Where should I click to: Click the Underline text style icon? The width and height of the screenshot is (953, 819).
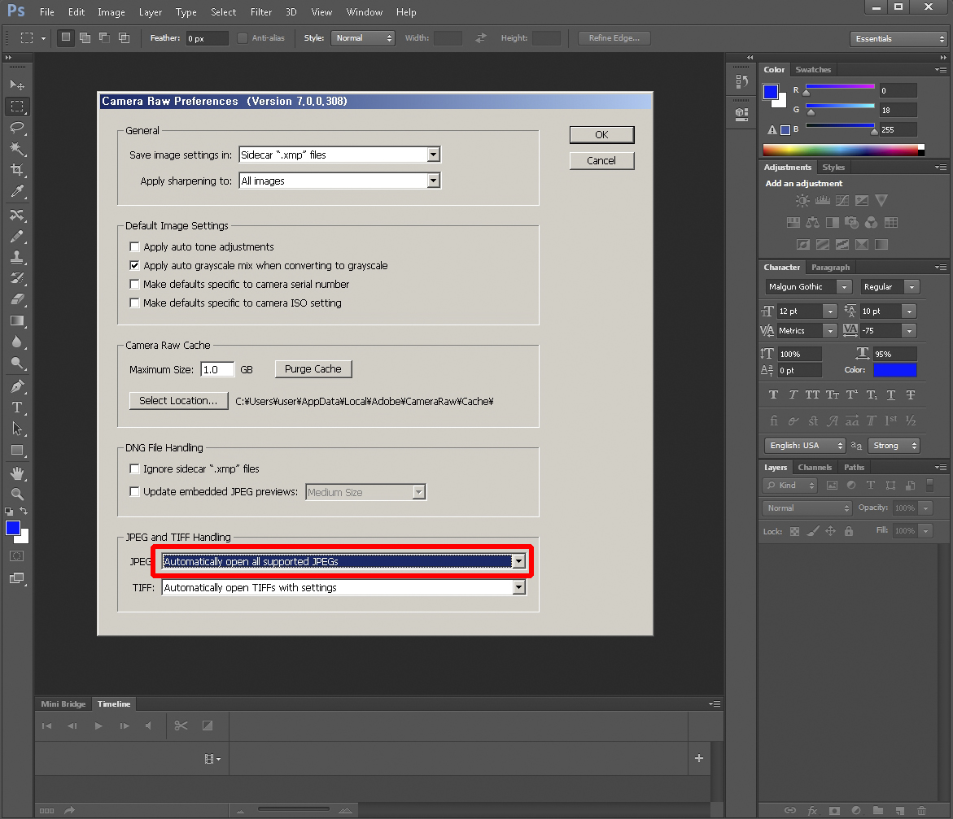[x=891, y=395]
